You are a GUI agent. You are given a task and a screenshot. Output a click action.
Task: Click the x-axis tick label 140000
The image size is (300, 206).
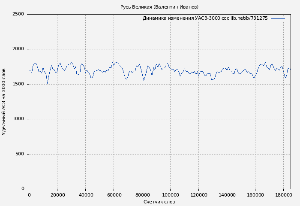click(227, 195)
